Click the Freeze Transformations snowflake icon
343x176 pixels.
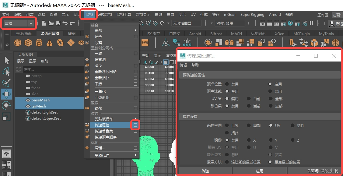pyautogui.click(x=187, y=42)
